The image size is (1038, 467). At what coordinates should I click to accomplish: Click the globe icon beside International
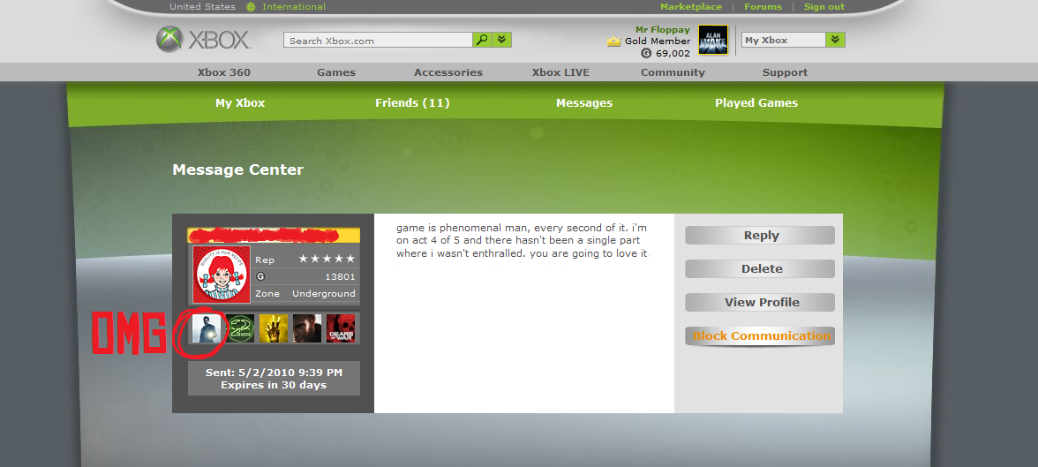251,7
